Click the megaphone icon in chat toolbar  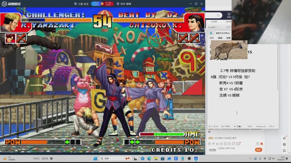(214, 143)
